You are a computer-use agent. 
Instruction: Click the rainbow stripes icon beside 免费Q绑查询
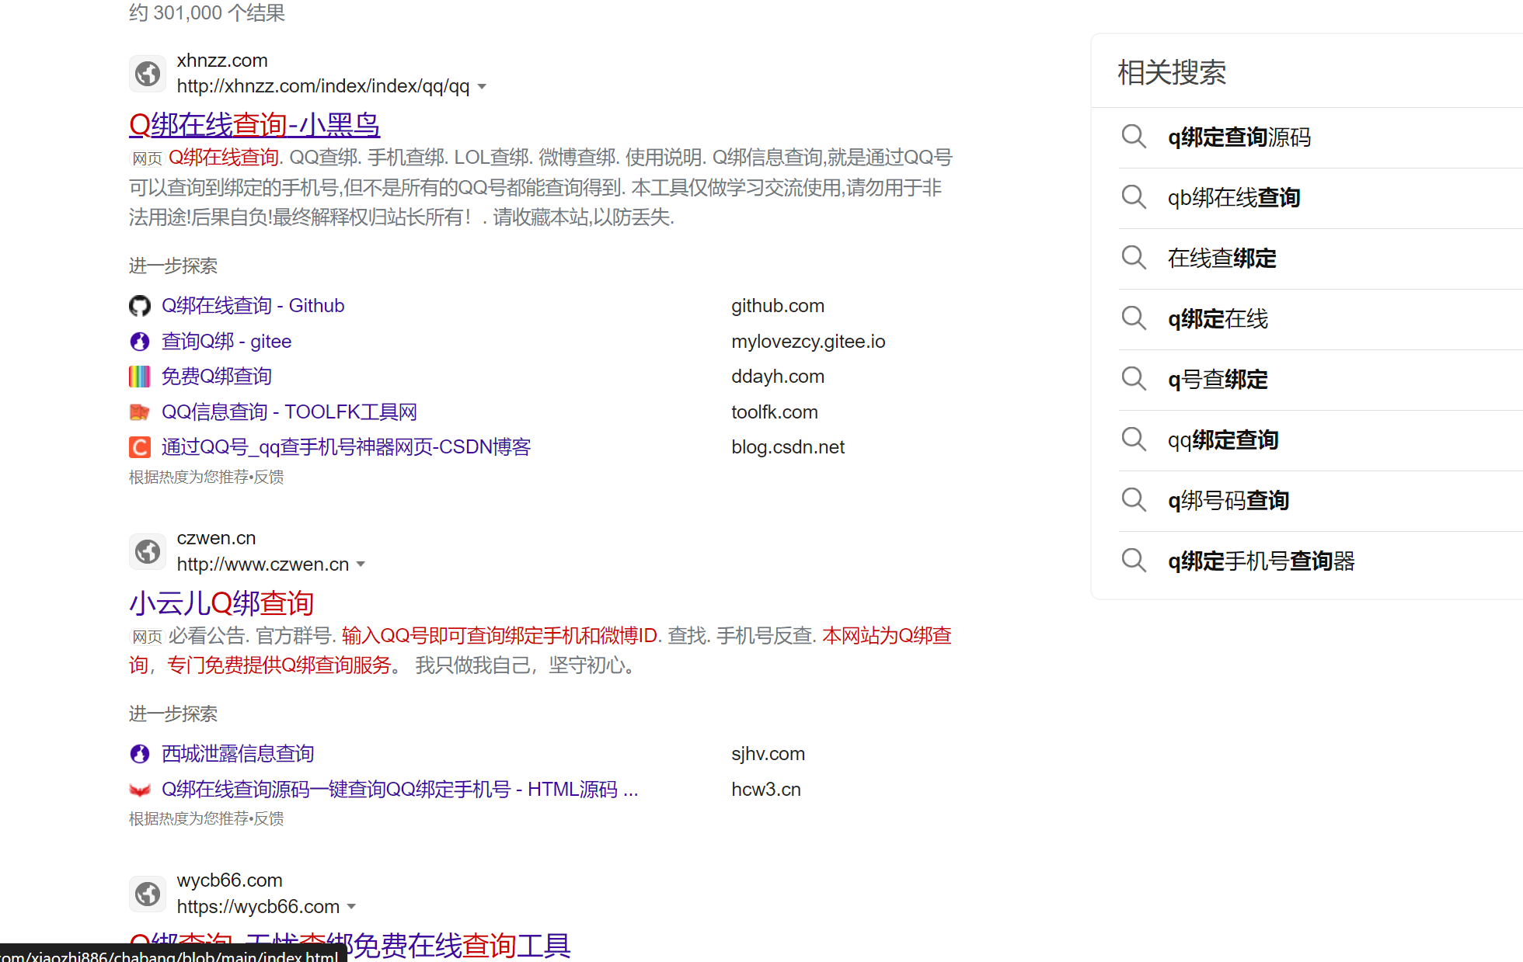pos(140,377)
